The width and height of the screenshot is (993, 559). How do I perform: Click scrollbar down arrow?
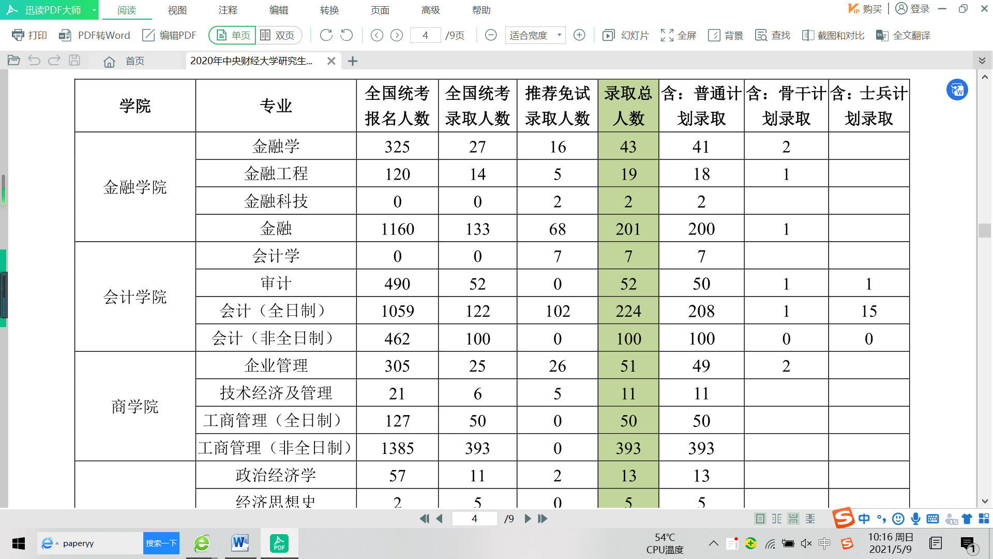click(985, 501)
